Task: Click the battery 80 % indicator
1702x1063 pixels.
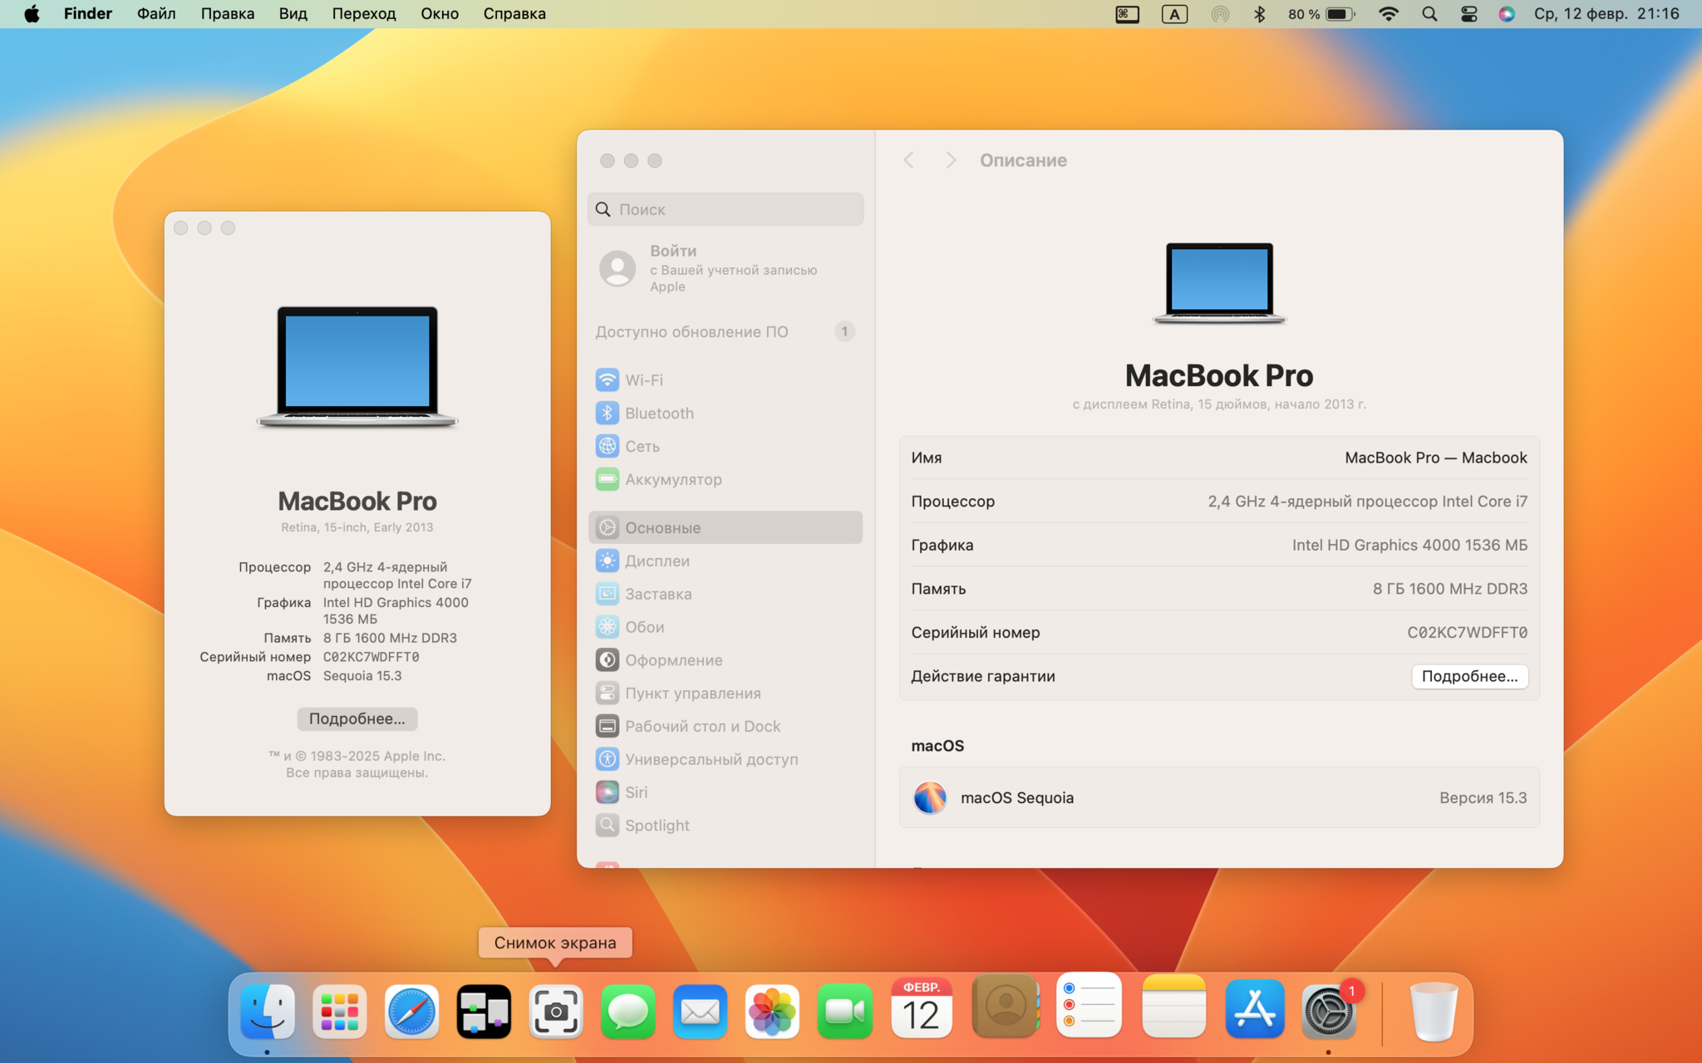Action: tap(1321, 14)
